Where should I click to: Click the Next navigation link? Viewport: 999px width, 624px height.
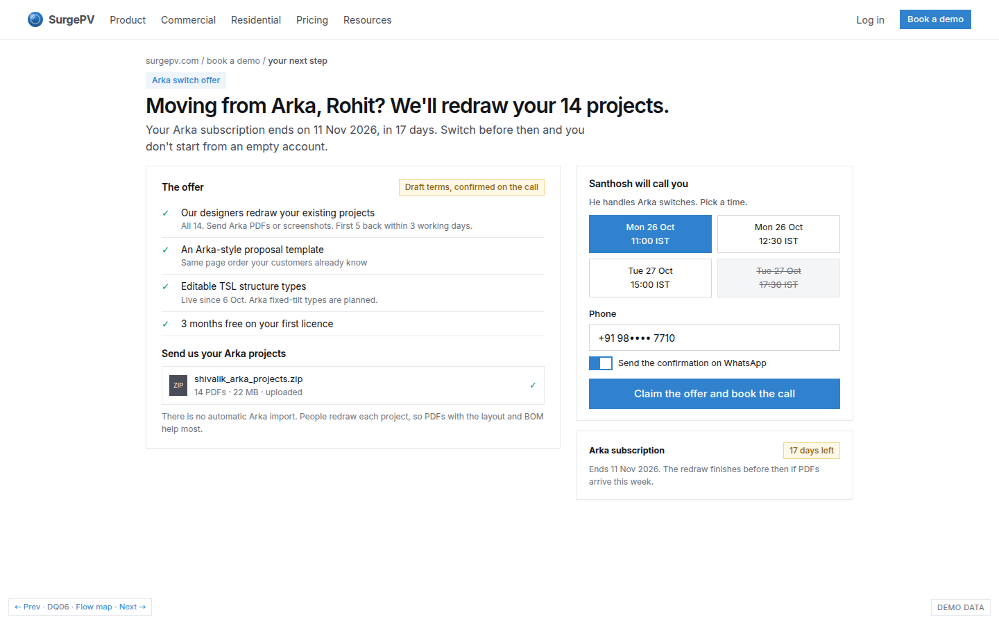tap(133, 607)
